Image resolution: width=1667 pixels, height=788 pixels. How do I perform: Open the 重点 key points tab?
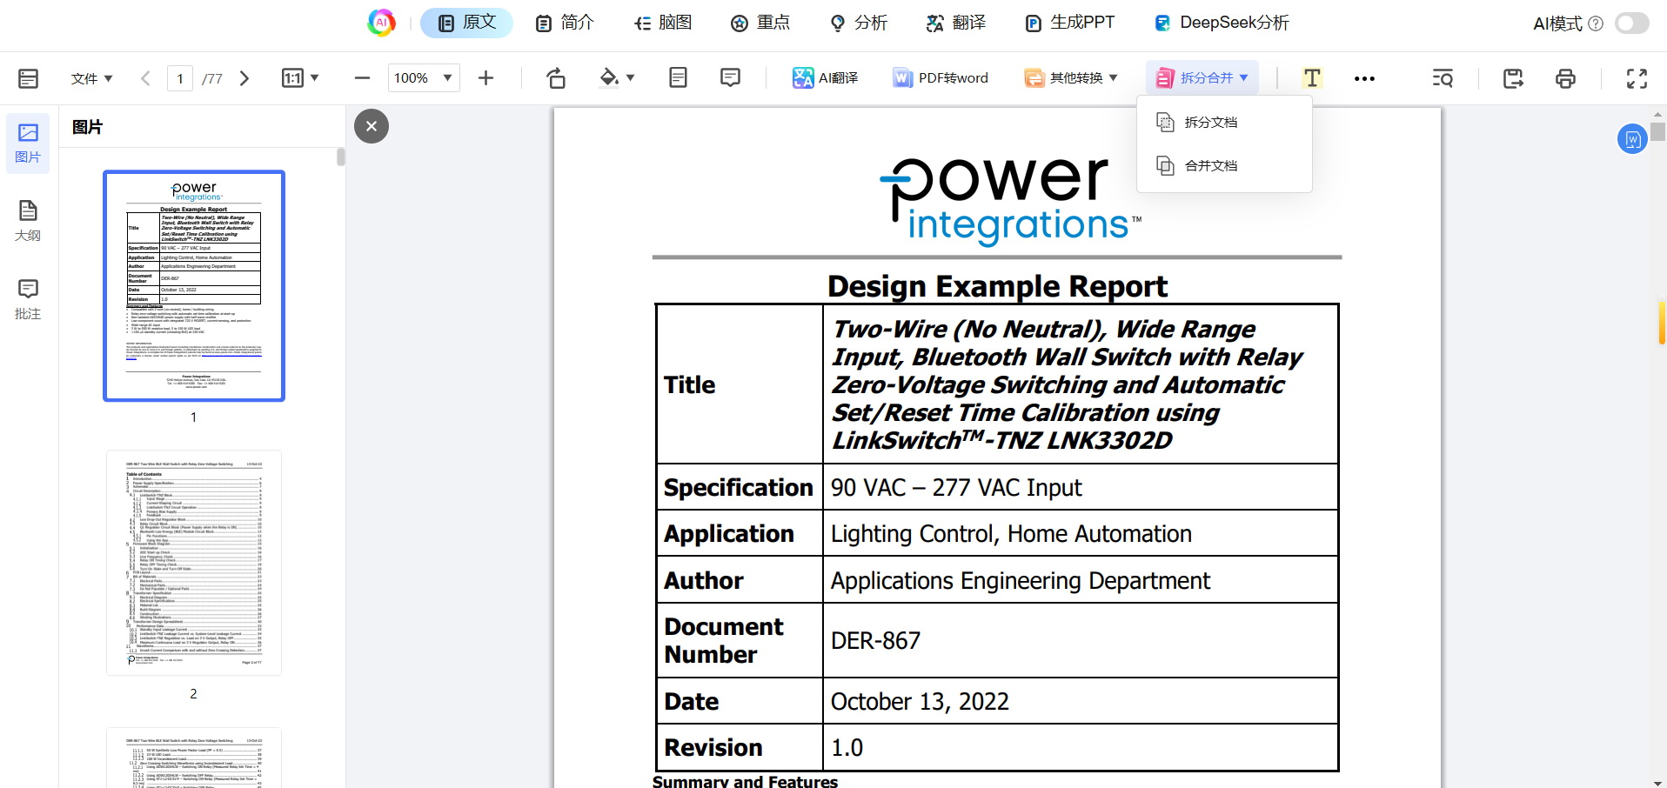pos(760,23)
